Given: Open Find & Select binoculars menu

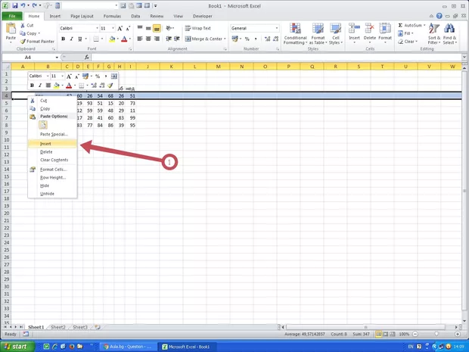Looking at the screenshot, I should 449,34.
